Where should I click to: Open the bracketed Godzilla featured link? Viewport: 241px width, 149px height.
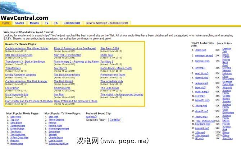coord(114,120)
